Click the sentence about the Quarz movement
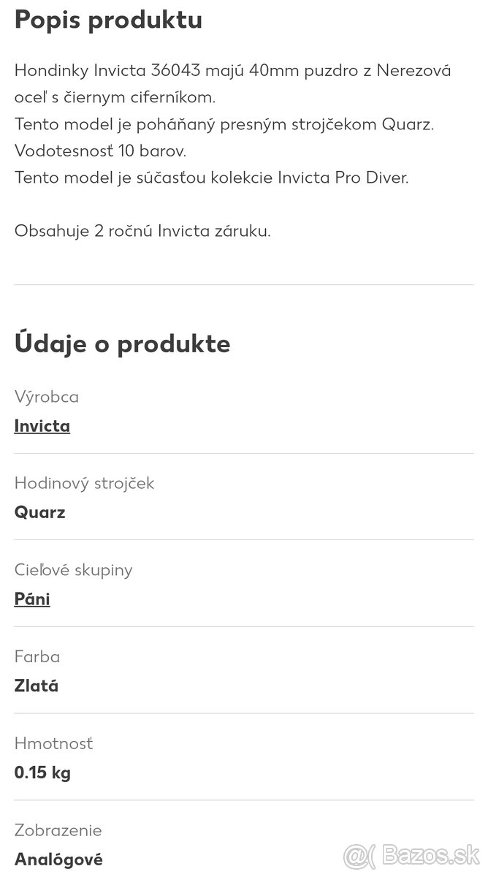The width and height of the screenshot is (488, 877). 224,124
